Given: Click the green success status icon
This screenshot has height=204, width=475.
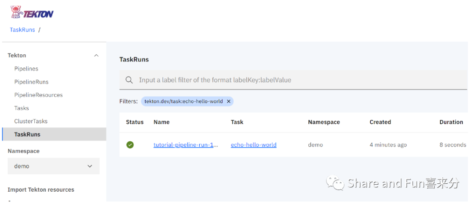Looking at the screenshot, I should point(130,145).
